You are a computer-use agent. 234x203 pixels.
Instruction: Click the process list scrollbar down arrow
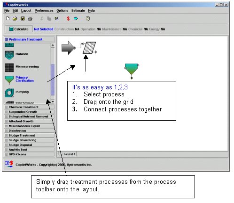[x=53, y=101]
